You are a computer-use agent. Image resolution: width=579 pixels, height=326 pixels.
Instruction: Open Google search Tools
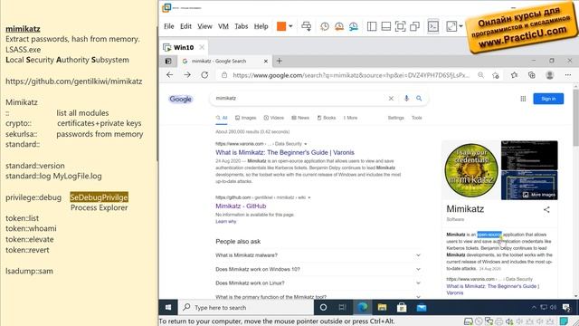416,118
